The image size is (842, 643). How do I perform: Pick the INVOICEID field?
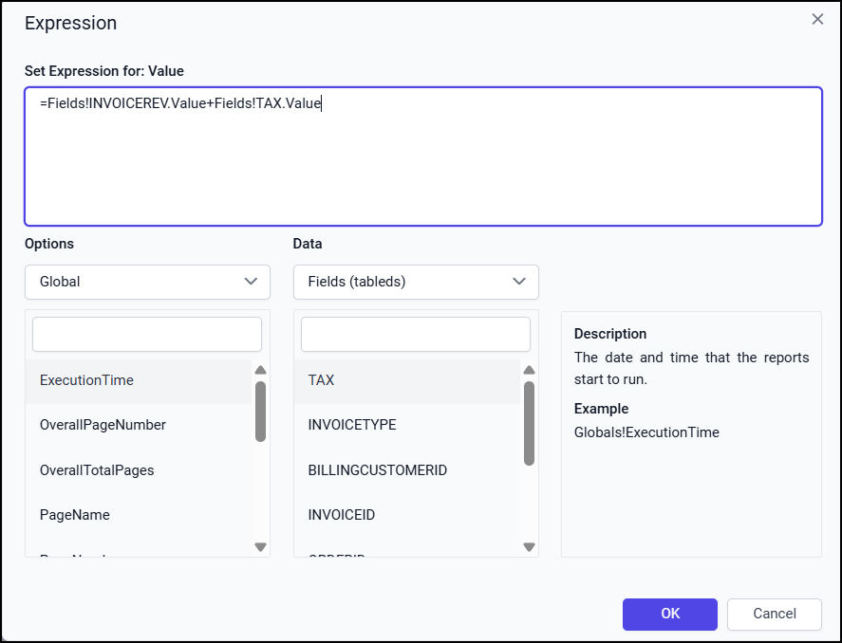tap(342, 515)
